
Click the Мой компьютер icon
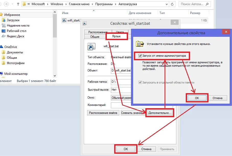(x=2, y=74)
